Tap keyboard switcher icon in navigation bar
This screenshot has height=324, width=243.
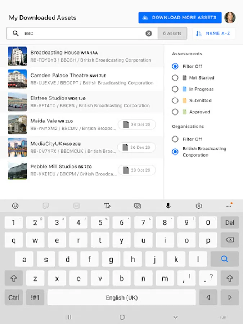click(223, 318)
